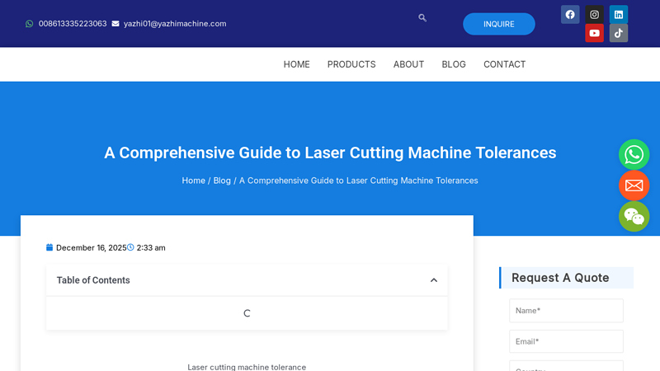The image size is (660, 371).
Task: Open the CONTACT menu item
Action: (504, 64)
